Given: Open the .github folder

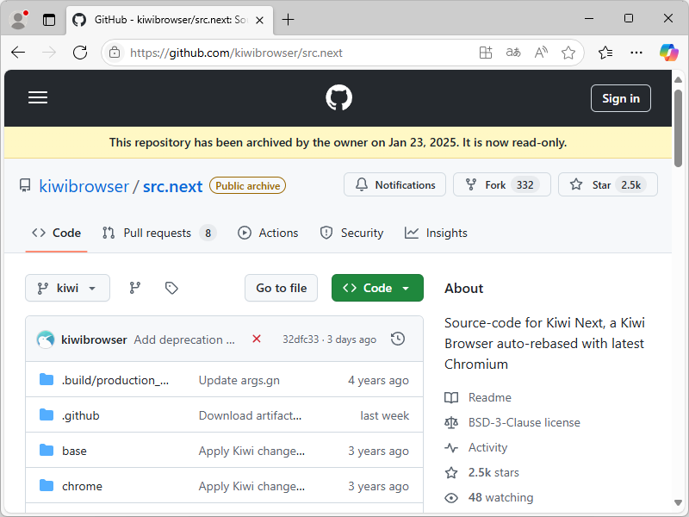Looking at the screenshot, I should [81, 414].
